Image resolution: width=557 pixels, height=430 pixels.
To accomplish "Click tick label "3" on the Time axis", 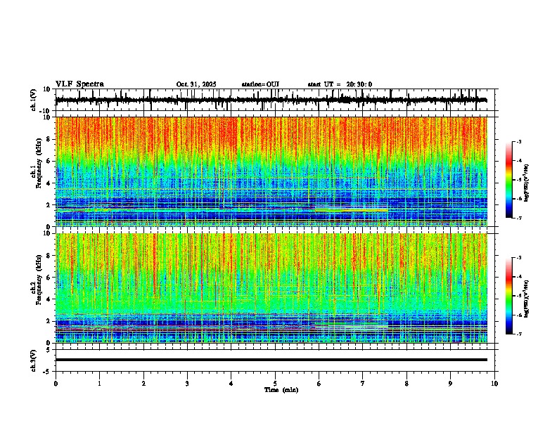I will pos(187,384).
